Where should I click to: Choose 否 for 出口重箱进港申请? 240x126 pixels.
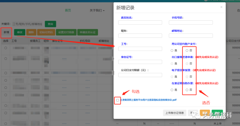tap(187, 63)
